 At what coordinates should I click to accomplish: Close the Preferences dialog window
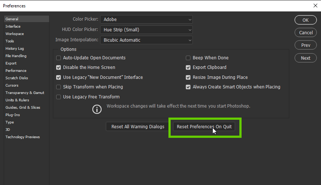315,6
